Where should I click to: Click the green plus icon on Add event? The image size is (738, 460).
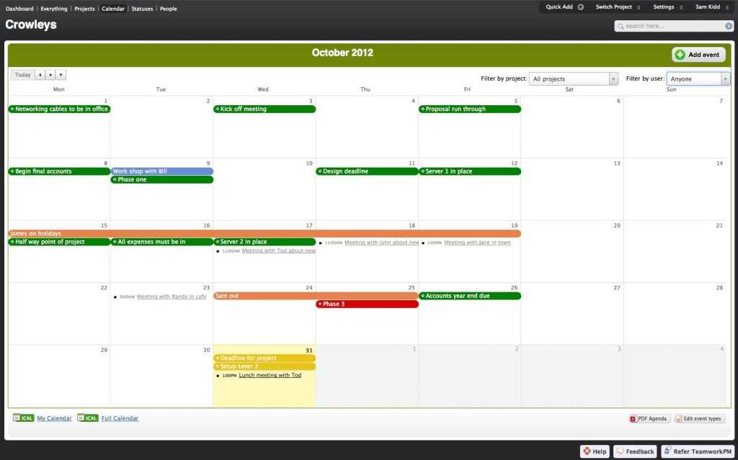tap(680, 55)
